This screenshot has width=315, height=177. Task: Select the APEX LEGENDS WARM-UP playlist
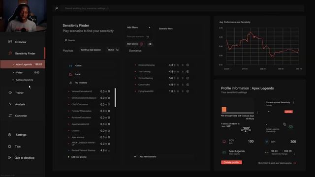83,144
